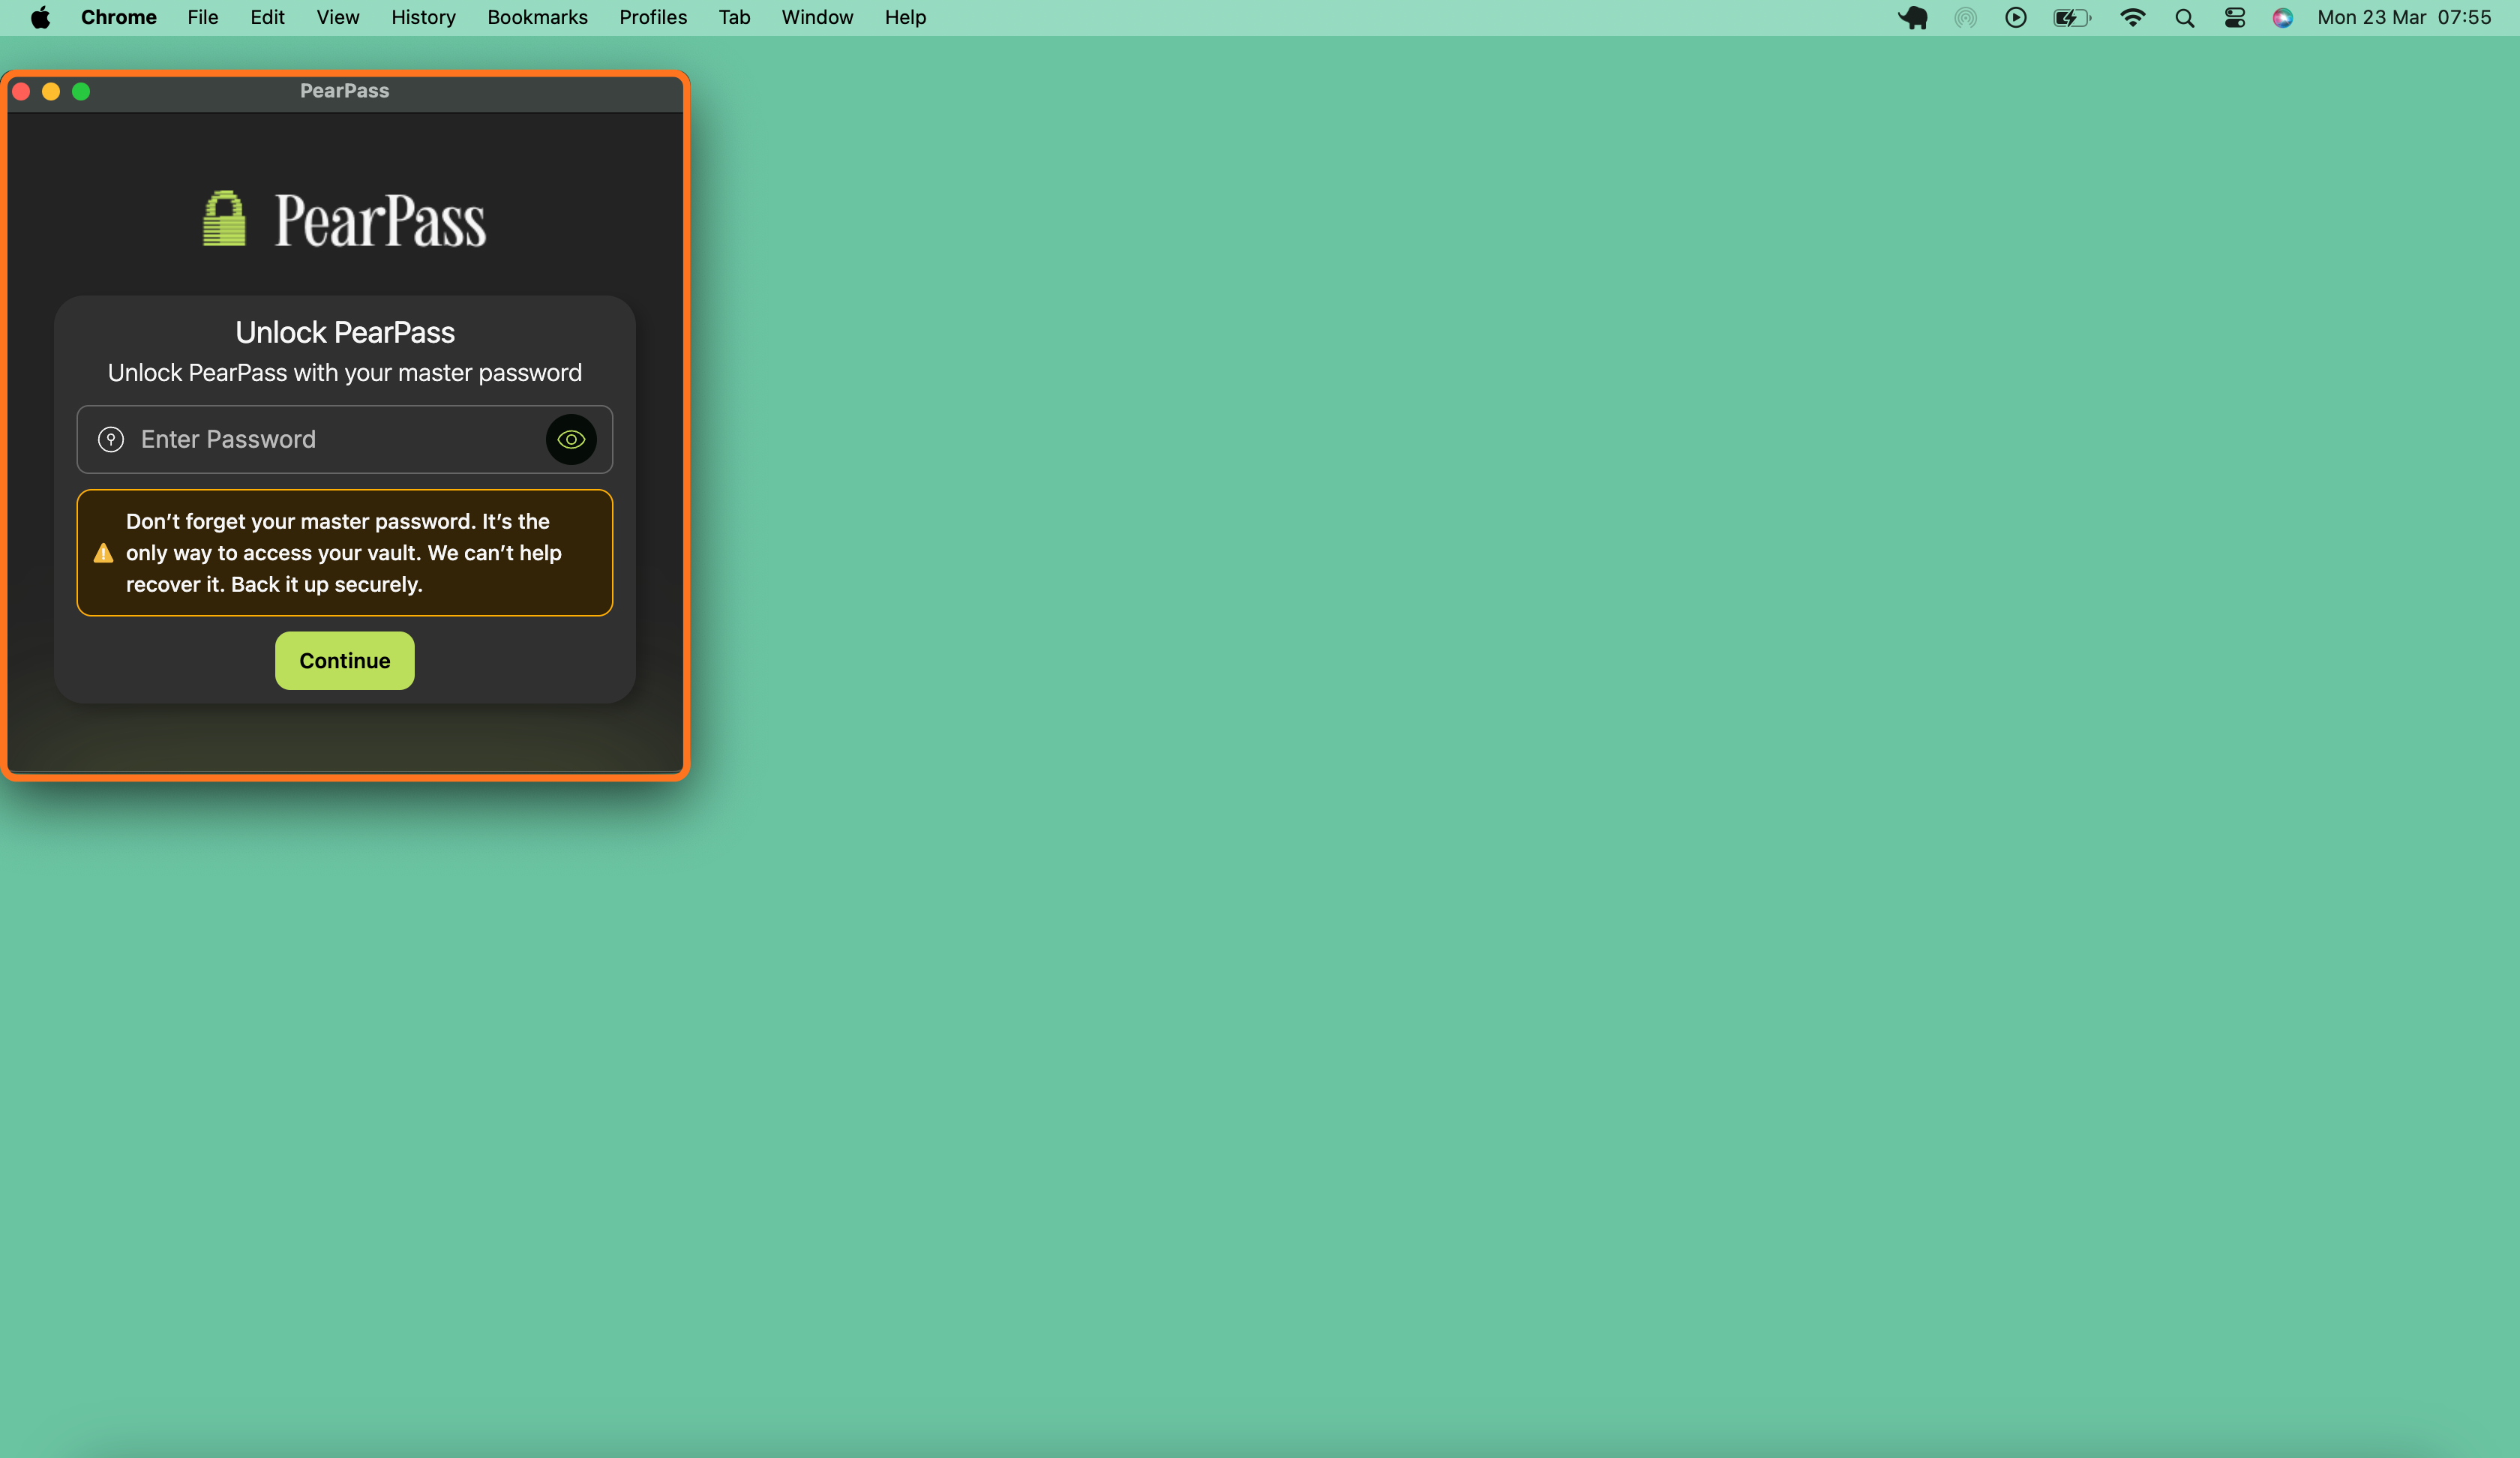Open the History menu
The width and height of the screenshot is (2520, 1458).
tap(423, 17)
